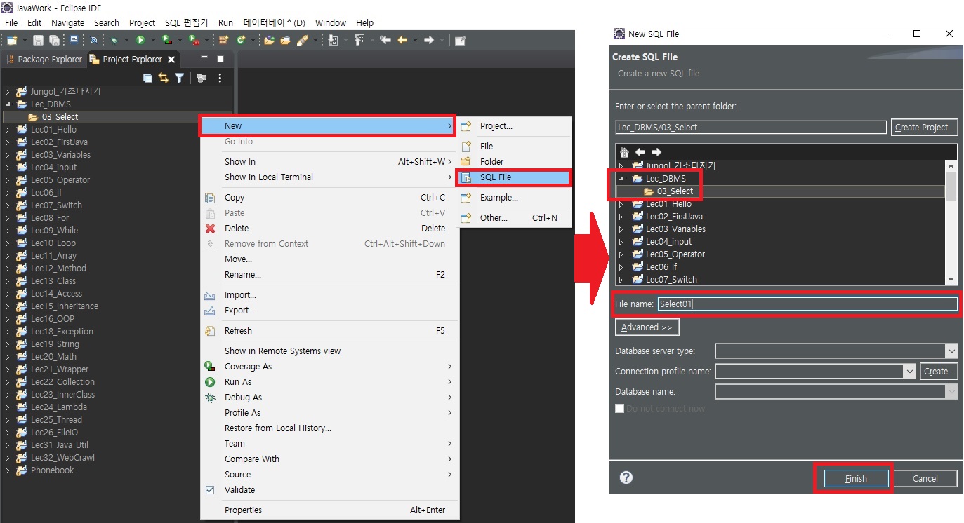
Task: Click the scrollbar down arrow in dialog tree
Action: pos(951,279)
